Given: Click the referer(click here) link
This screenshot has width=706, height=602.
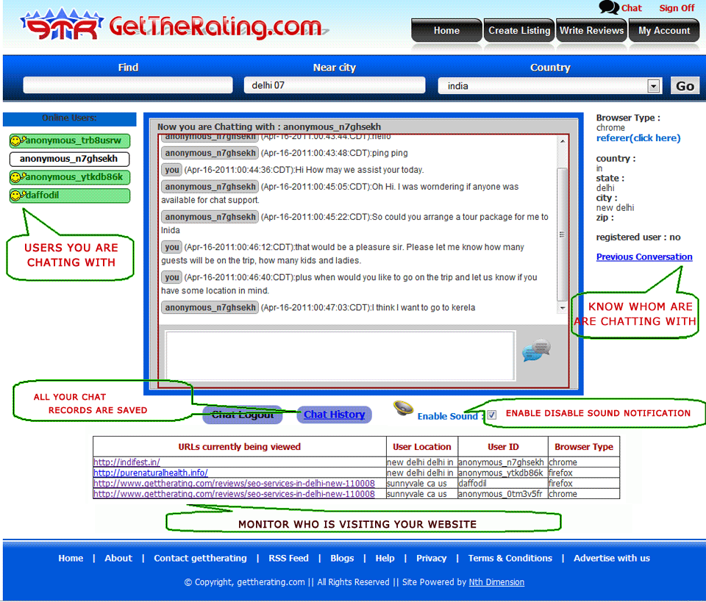Looking at the screenshot, I should [638, 138].
